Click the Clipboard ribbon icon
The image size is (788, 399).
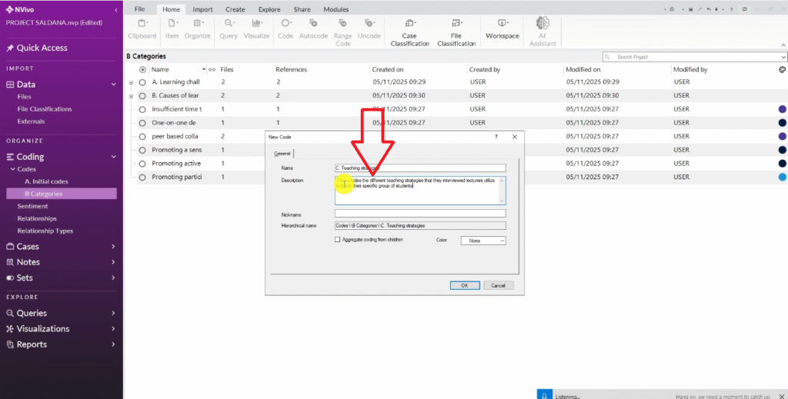(x=142, y=28)
